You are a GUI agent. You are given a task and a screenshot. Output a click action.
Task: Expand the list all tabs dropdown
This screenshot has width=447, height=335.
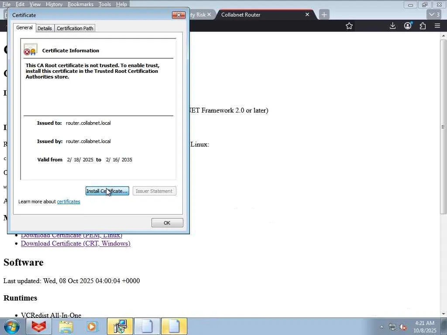click(x=434, y=14)
